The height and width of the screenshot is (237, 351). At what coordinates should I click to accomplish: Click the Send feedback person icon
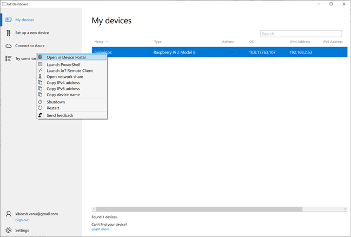coord(40,115)
